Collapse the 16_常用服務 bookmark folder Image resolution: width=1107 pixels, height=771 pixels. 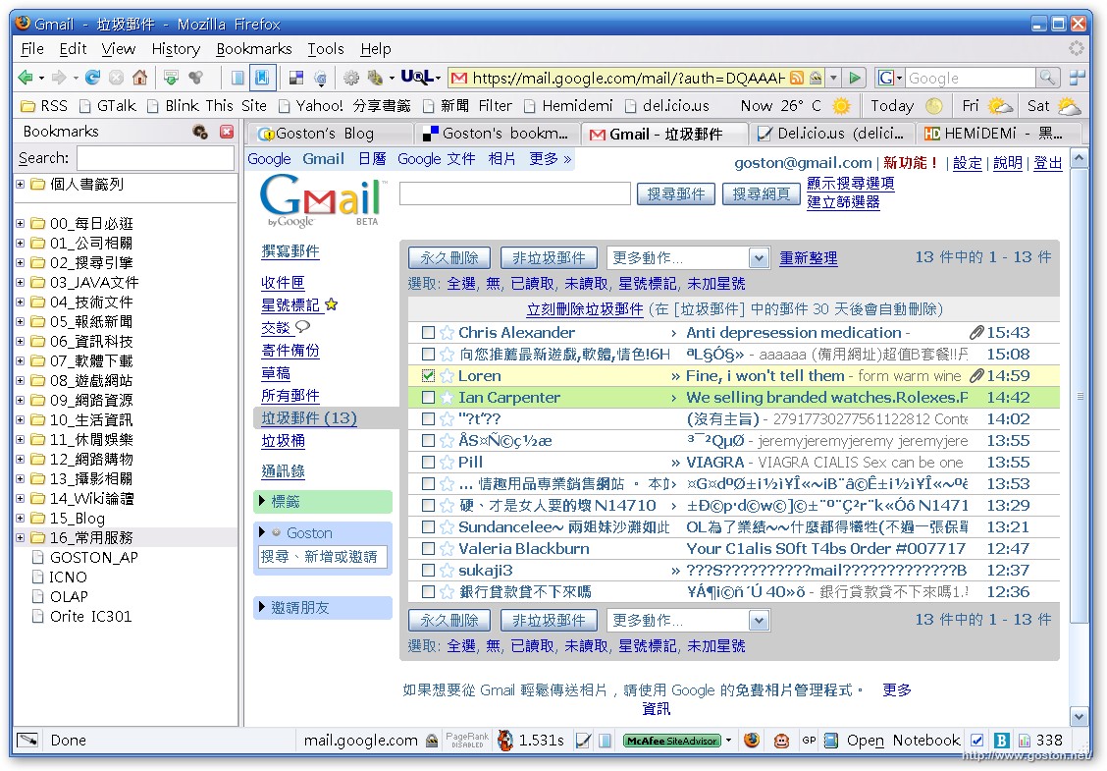click(x=21, y=538)
